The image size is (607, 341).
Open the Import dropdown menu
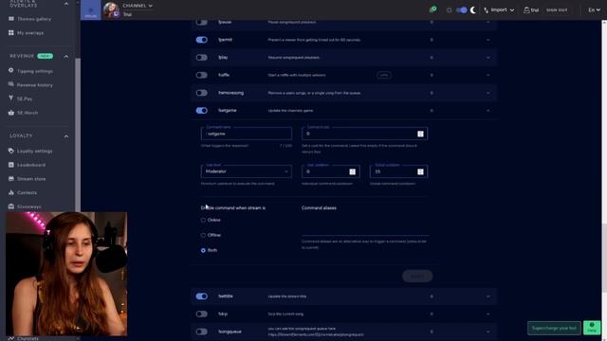(x=499, y=10)
